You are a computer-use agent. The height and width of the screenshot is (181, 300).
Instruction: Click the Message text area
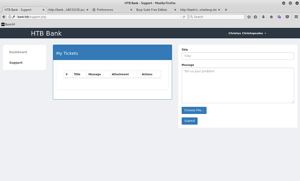(x=237, y=85)
